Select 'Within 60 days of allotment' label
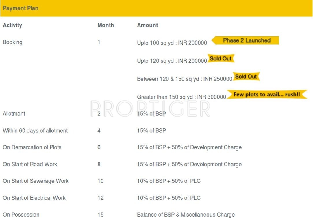This screenshot has width=313, height=218. (35, 131)
